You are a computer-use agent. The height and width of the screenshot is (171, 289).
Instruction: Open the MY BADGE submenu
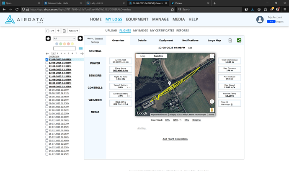pos(140,31)
